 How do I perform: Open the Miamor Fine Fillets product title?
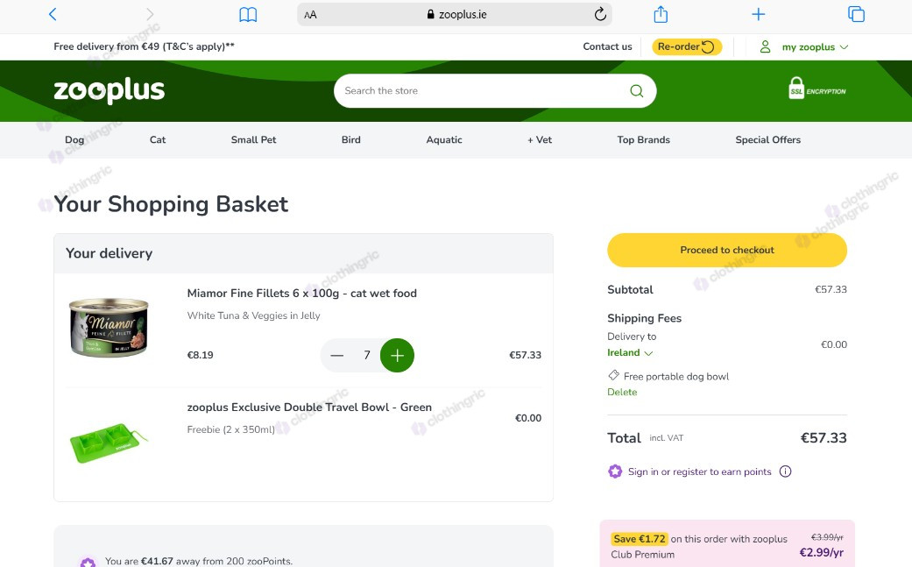tap(302, 293)
